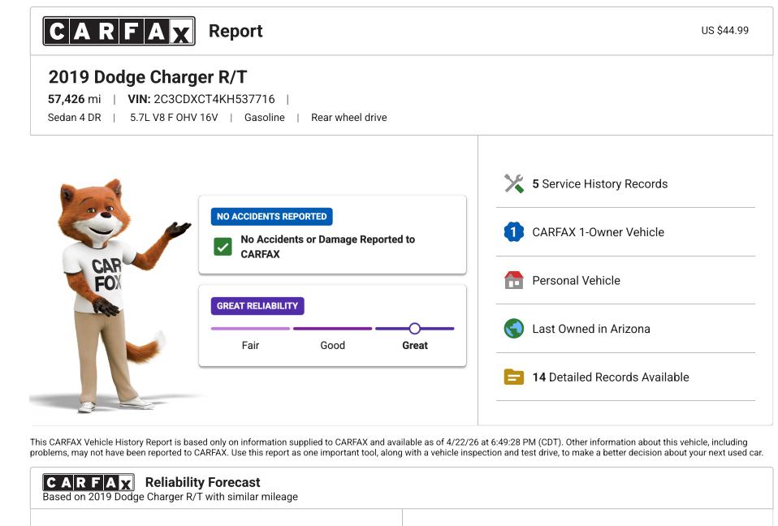Click the Gasoline fuel type text

click(x=265, y=118)
